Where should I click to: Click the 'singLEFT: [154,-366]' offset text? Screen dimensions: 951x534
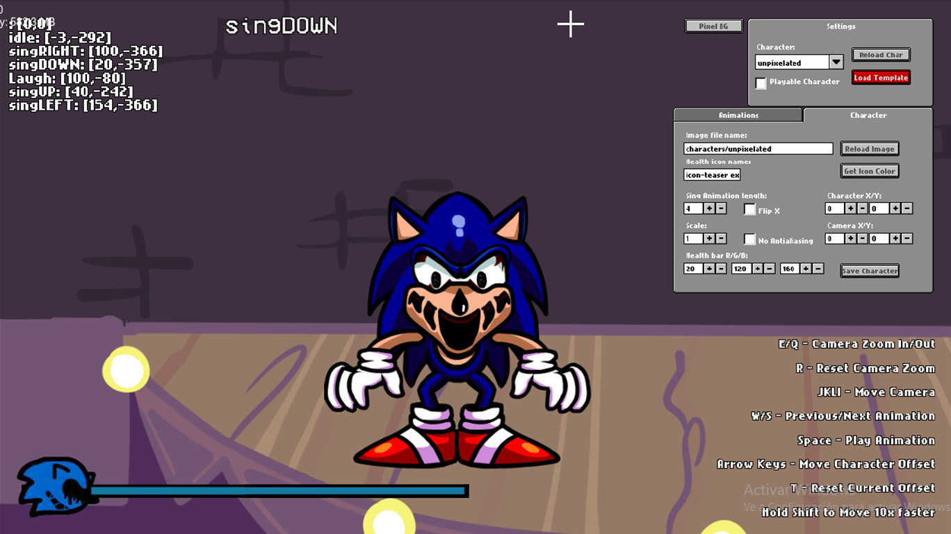(x=83, y=106)
